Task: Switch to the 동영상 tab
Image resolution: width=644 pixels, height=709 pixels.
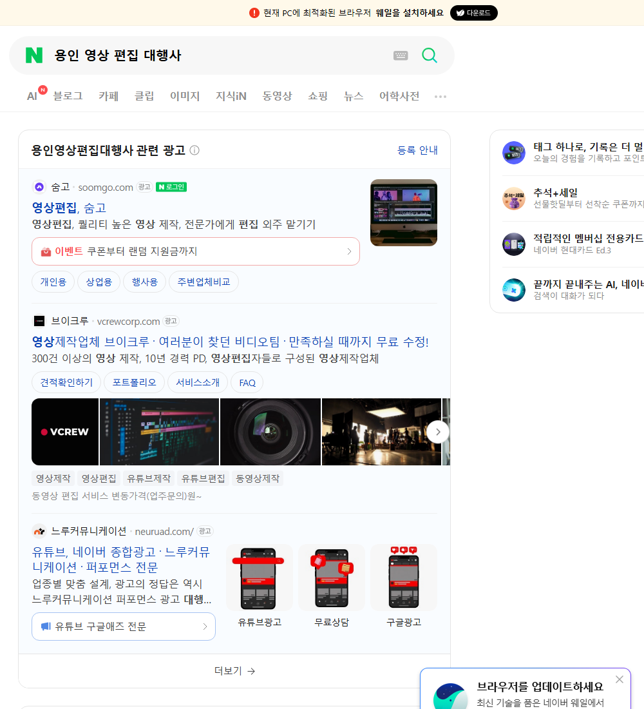Action: pyautogui.click(x=277, y=96)
